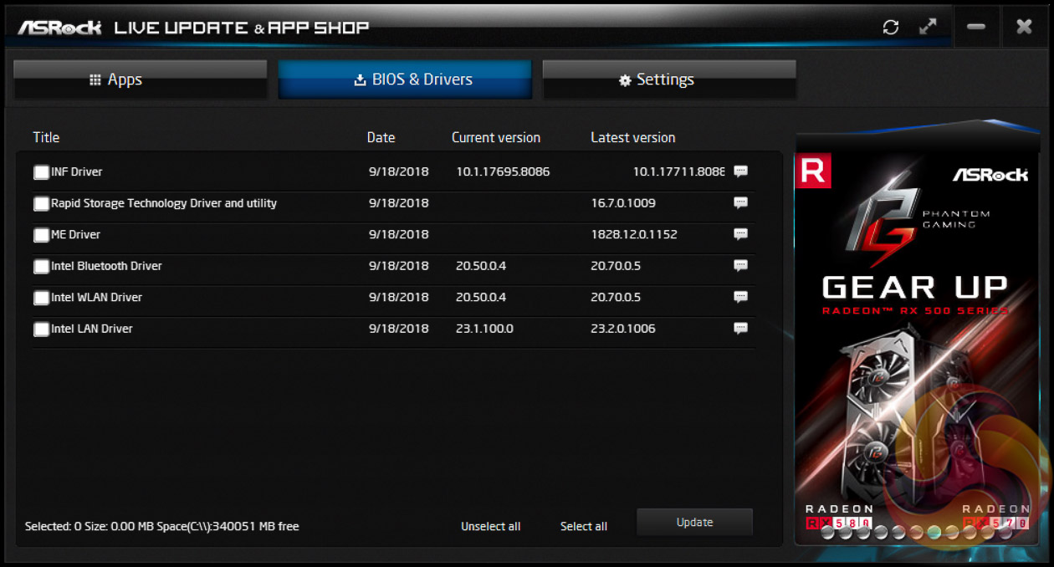Check the INF Driver checkbox
Screen dimensions: 1054x567
(x=41, y=172)
